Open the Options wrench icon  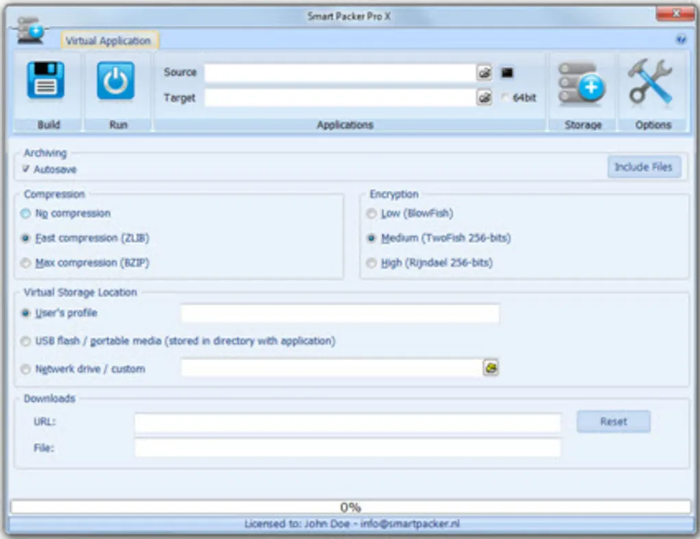pyautogui.click(x=651, y=82)
